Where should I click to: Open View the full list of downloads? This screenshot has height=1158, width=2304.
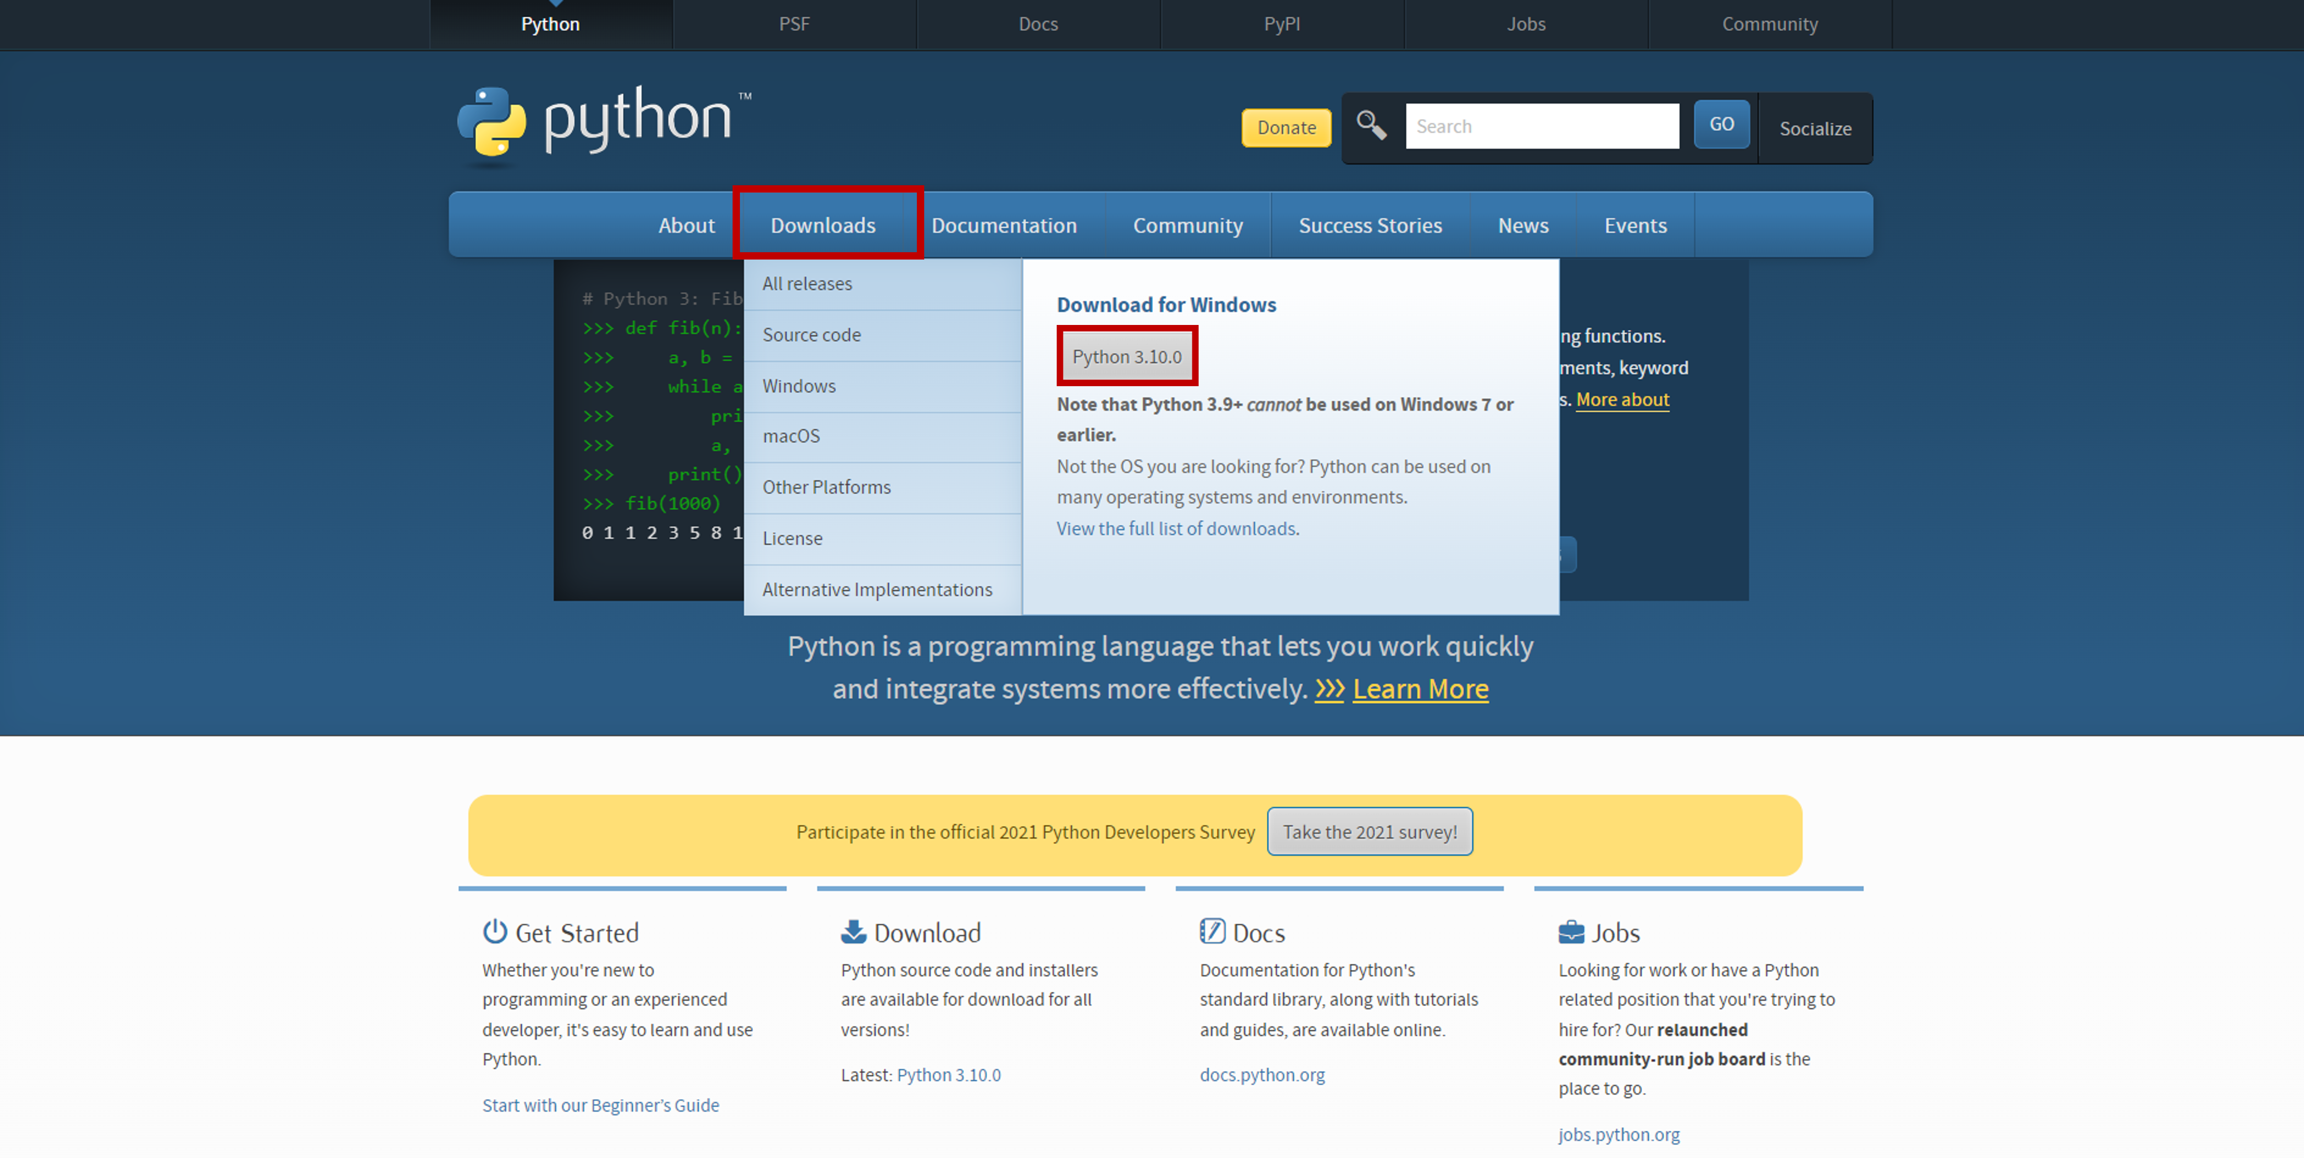(x=1175, y=529)
